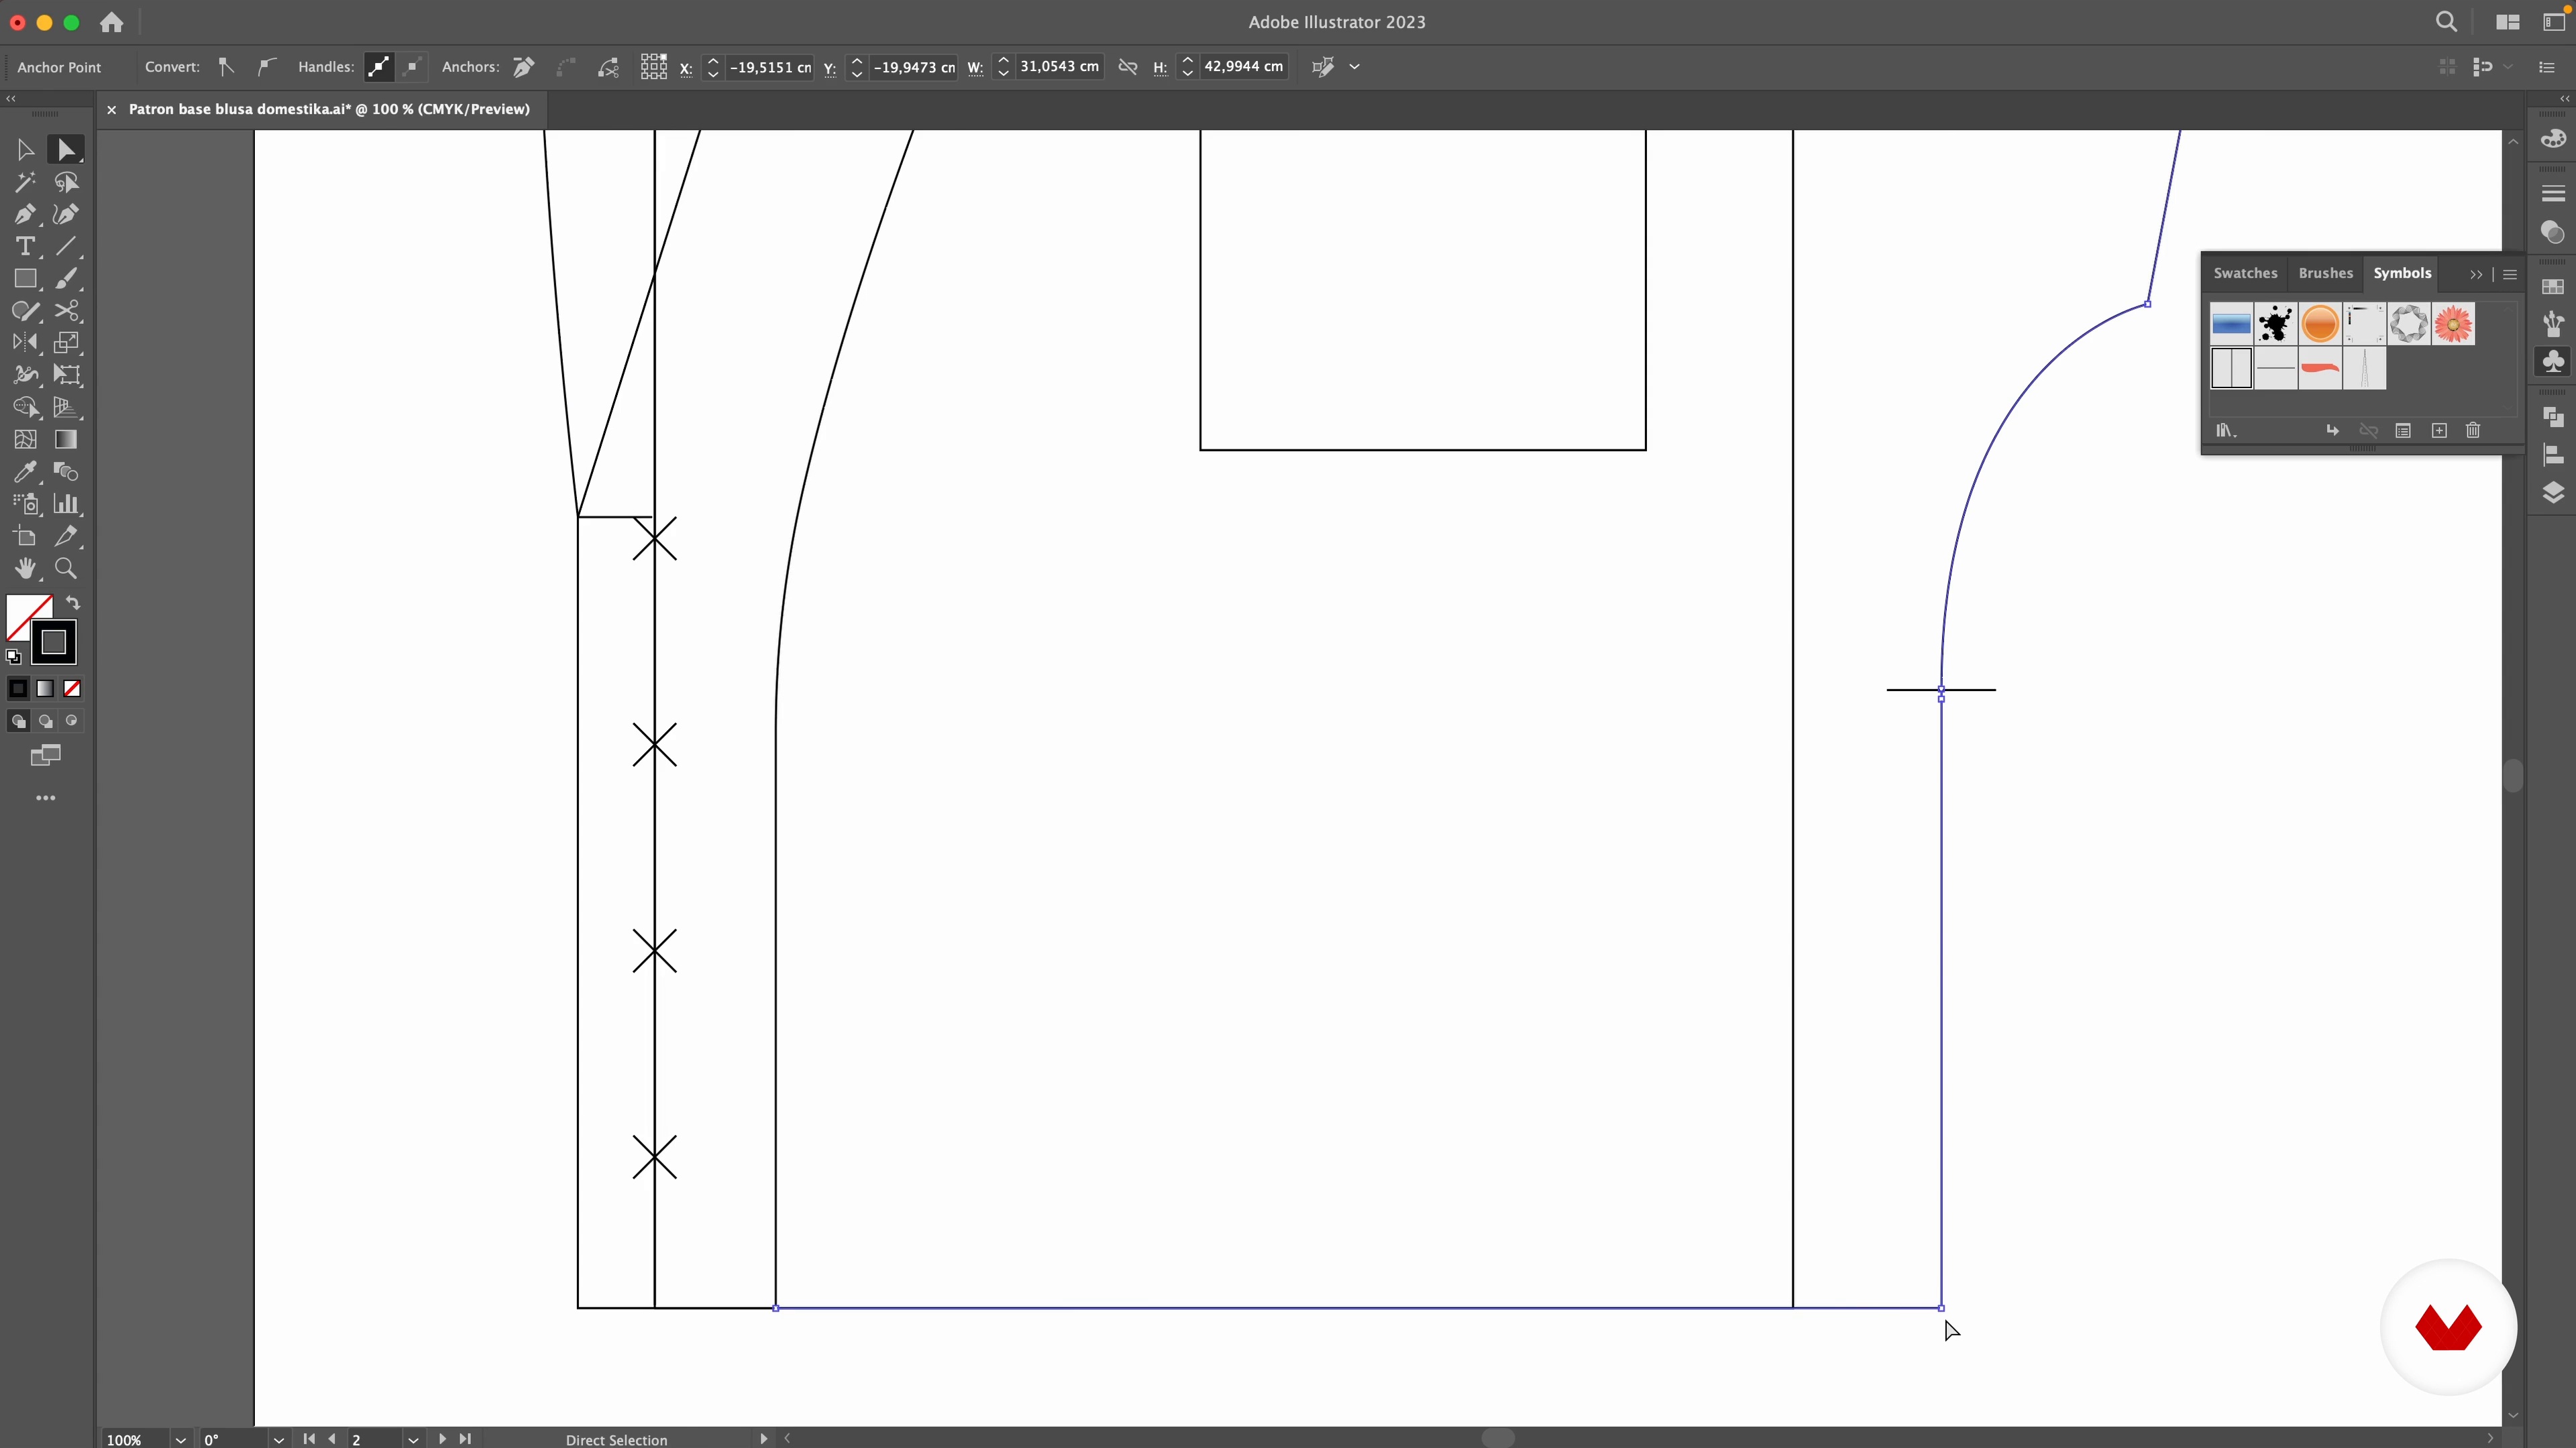
Task: Open the Edit Toolbar three-dots menu
Action: (46, 798)
